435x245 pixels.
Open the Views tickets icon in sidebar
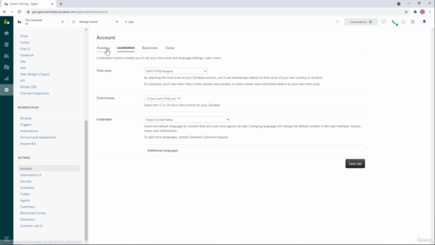coord(6,44)
